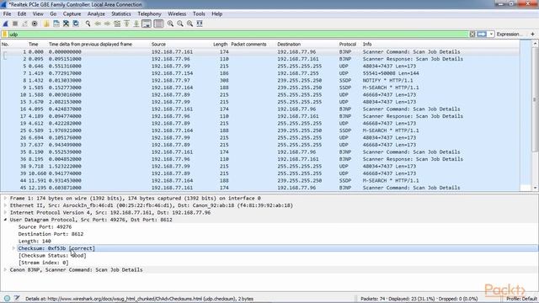Expand the Checksum: 0xf53b field

tap(13, 248)
